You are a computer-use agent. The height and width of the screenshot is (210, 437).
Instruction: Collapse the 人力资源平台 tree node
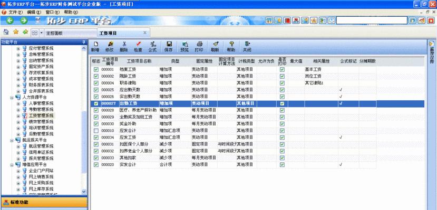[12, 97]
